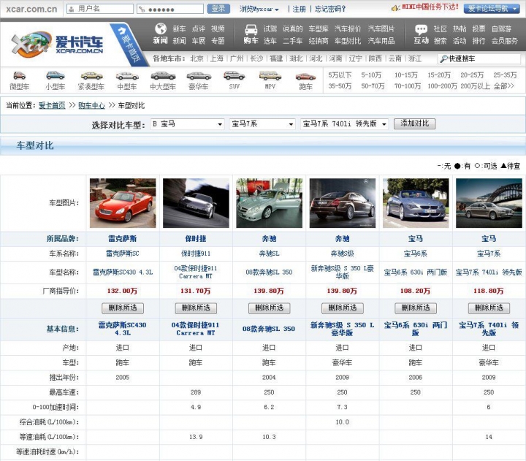Viewport: 526px width, 461px height.
Task: Delete the 宝马7系 column with 删除所选
Action: click(x=489, y=308)
